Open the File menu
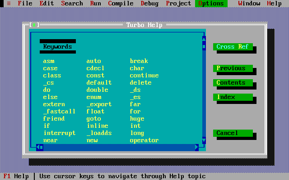 pyautogui.click(x=25, y=4)
